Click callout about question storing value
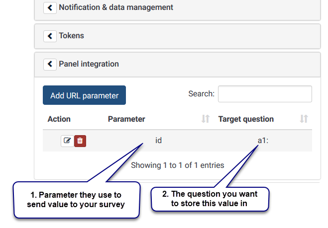Viewport: 328px width, 228px height. tap(210, 199)
